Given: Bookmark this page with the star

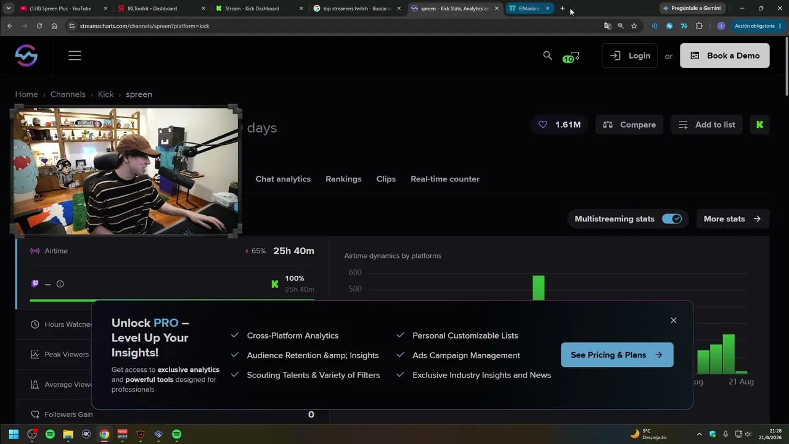Looking at the screenshot, I should pyautogui.click(x=634, y=26).
